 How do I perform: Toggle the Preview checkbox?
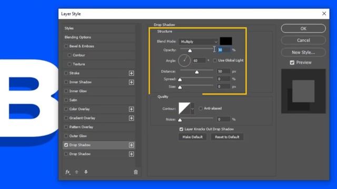pyautogui.click(x=292, y=62)
